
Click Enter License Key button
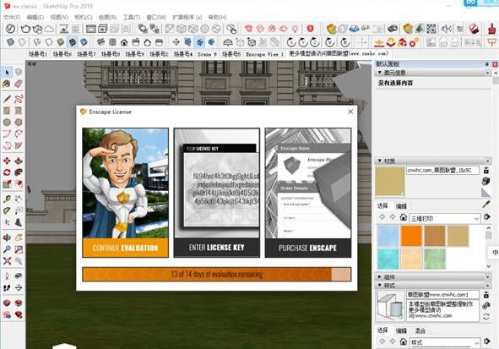217,248
